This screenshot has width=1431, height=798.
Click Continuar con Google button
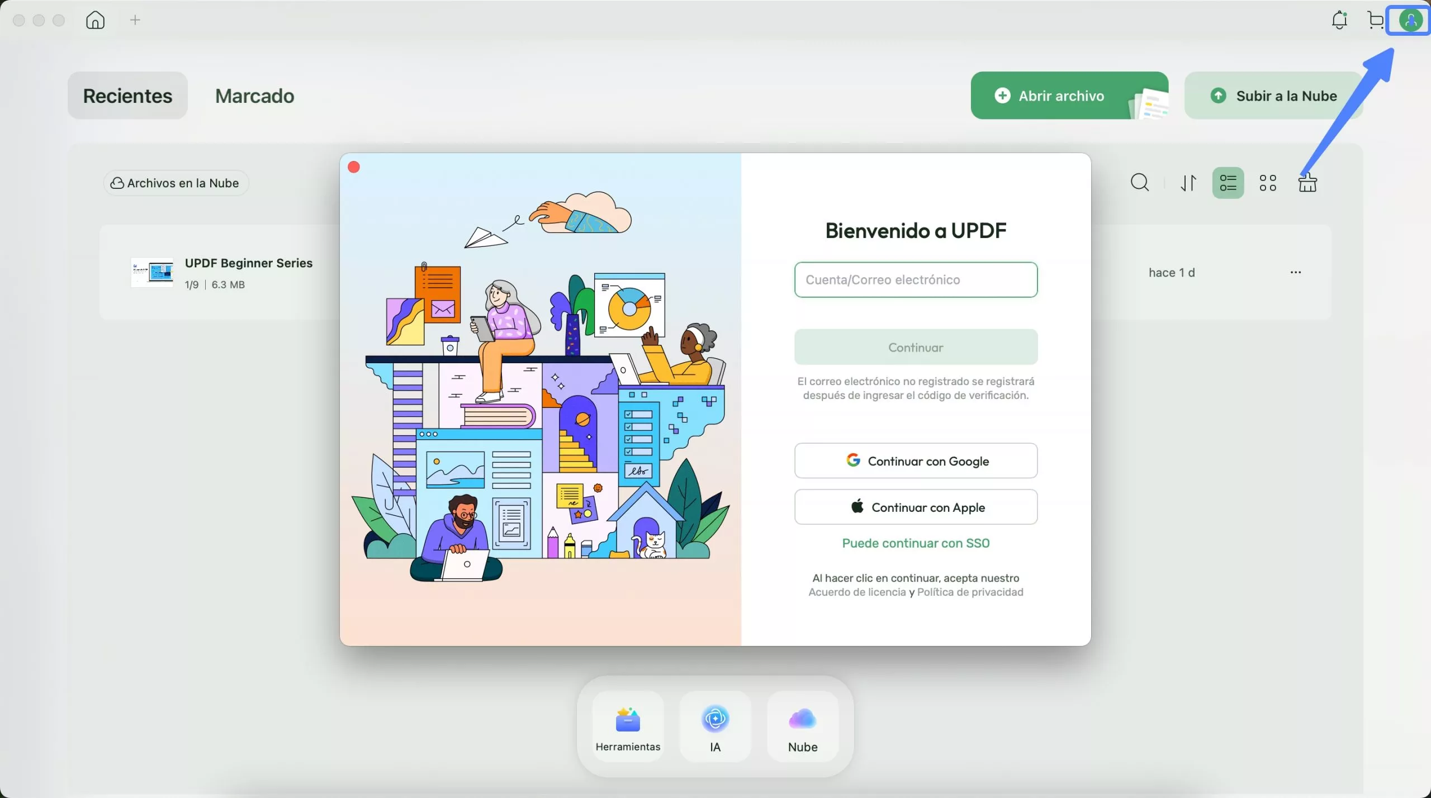pos(916,460)
